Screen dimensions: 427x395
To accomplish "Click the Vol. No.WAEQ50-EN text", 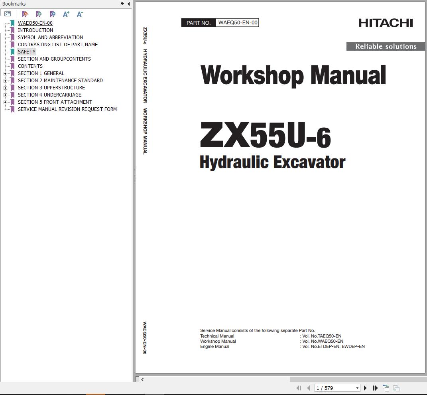I will tap(323, 341).
